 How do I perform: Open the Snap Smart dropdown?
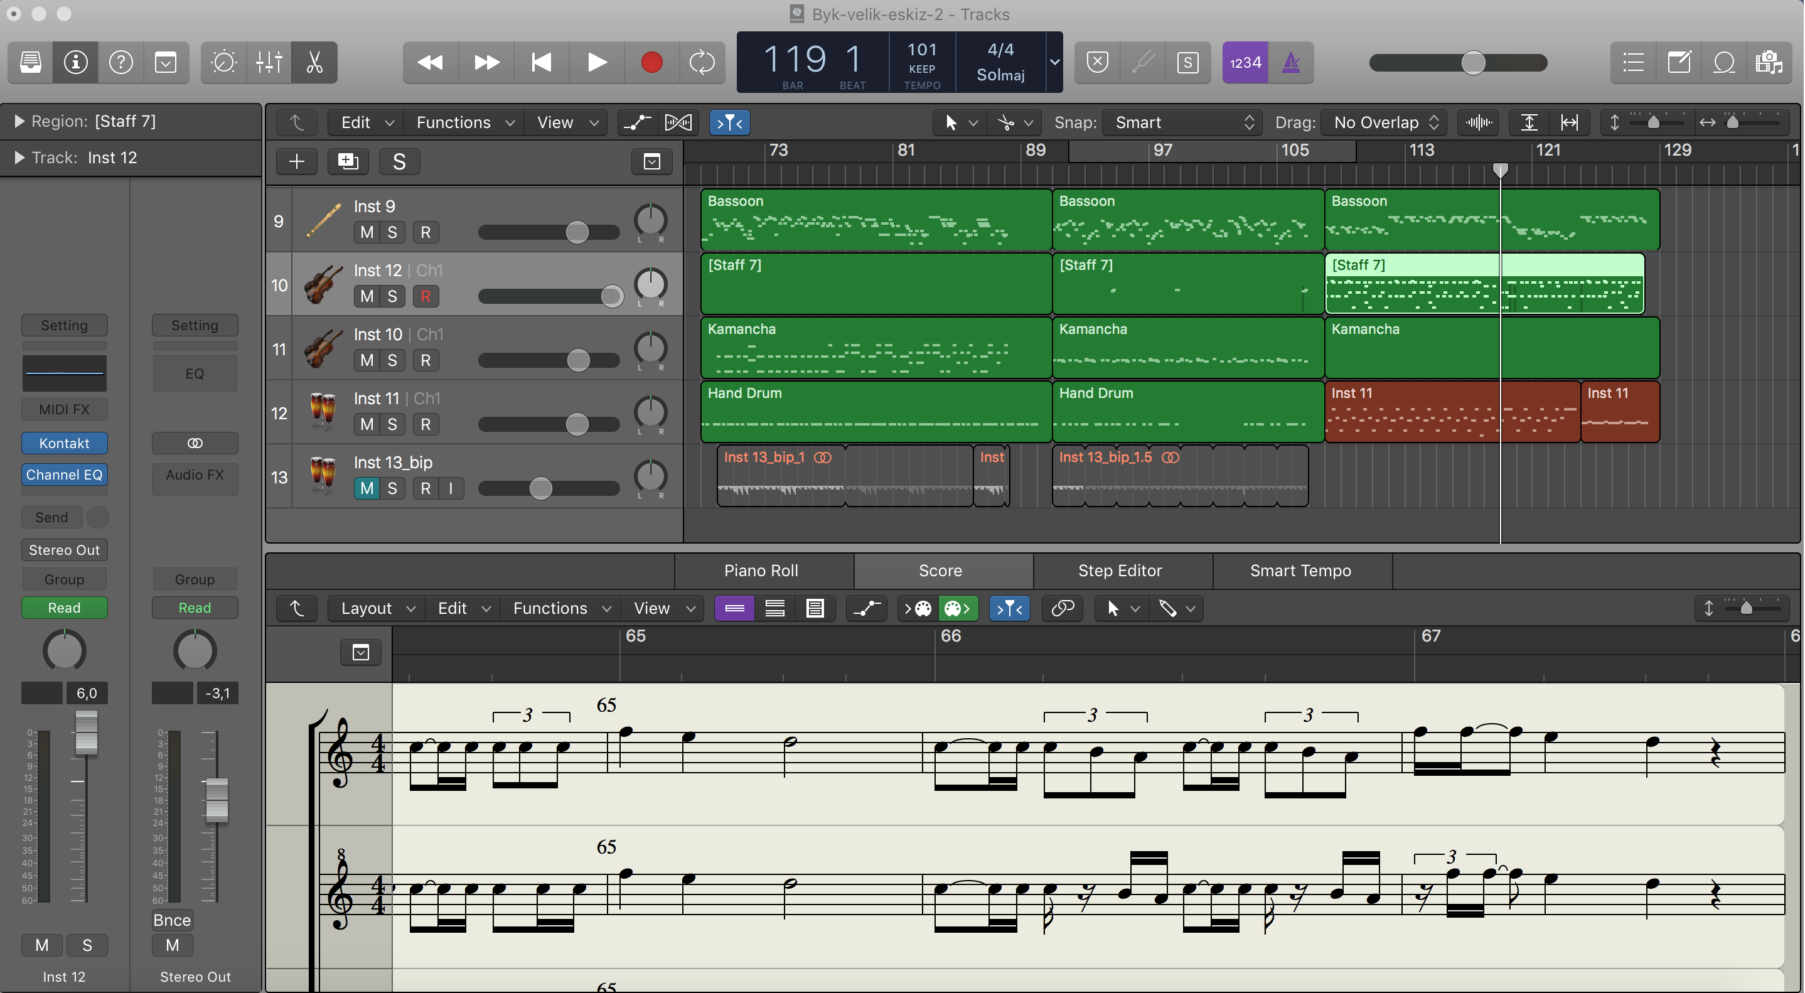[x=1183, y=122]
